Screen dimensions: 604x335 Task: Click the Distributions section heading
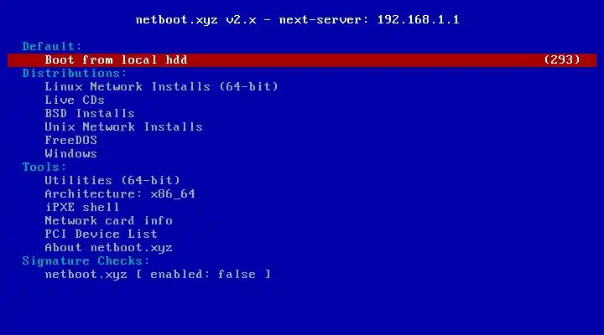click(75, 74)
